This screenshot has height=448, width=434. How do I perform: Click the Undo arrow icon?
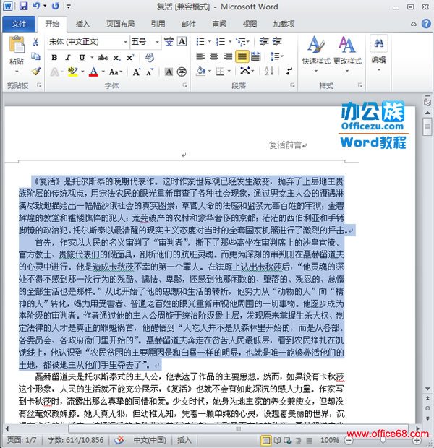tap(36, 6)
